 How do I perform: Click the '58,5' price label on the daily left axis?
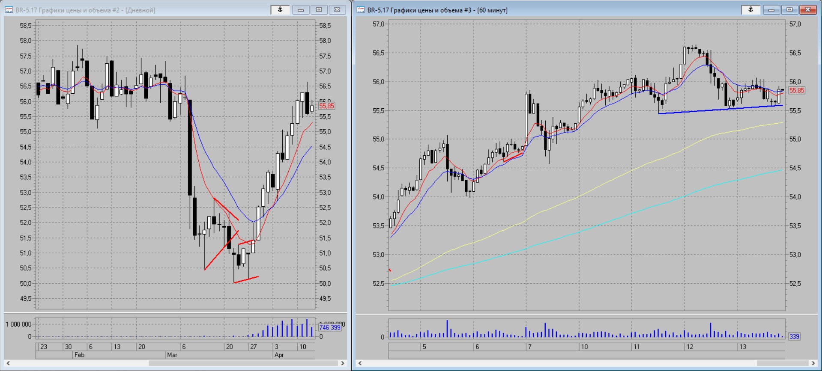(x=26, y=26)
